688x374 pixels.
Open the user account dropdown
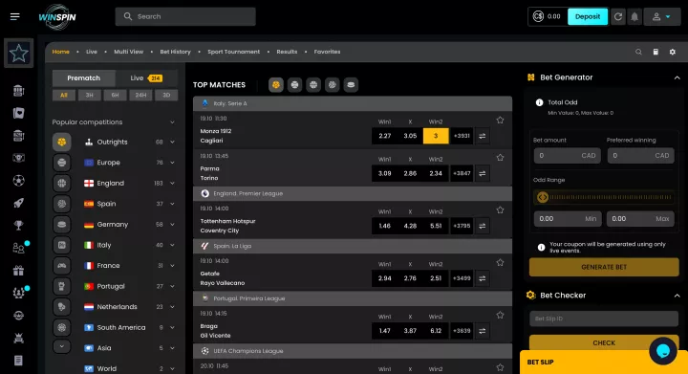coord(661,16)
